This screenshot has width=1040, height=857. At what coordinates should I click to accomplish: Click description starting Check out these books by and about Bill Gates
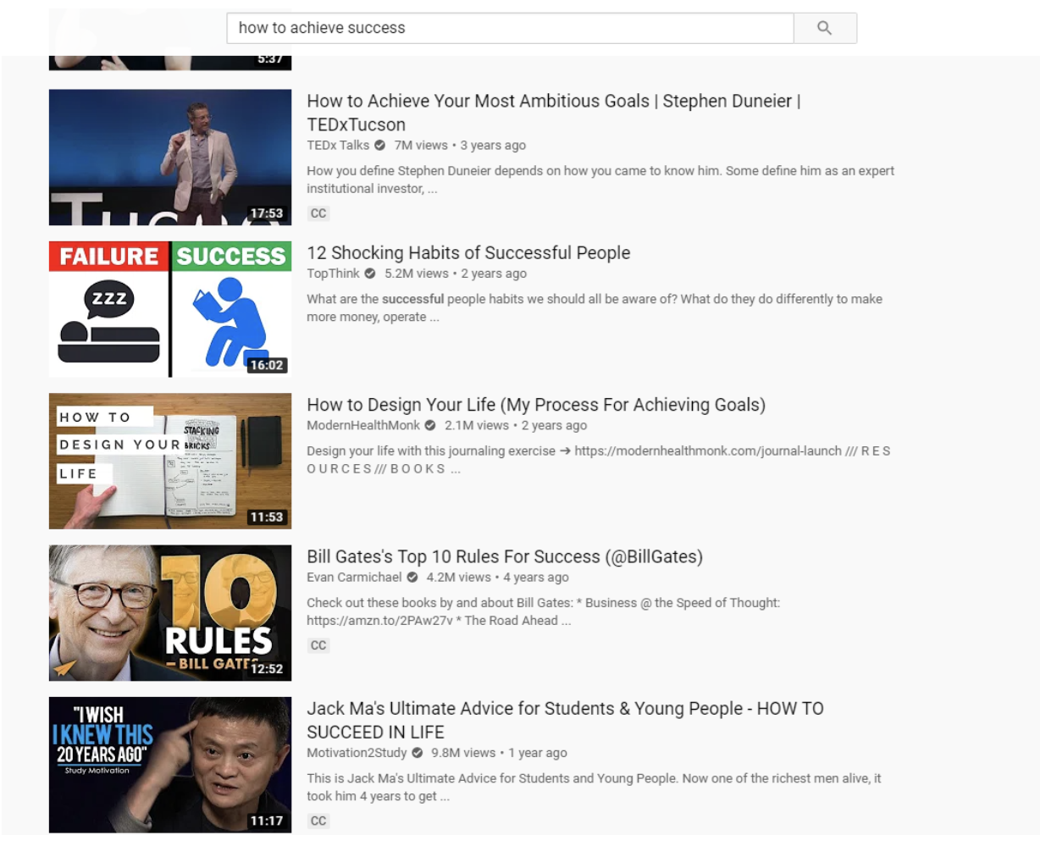544,611
